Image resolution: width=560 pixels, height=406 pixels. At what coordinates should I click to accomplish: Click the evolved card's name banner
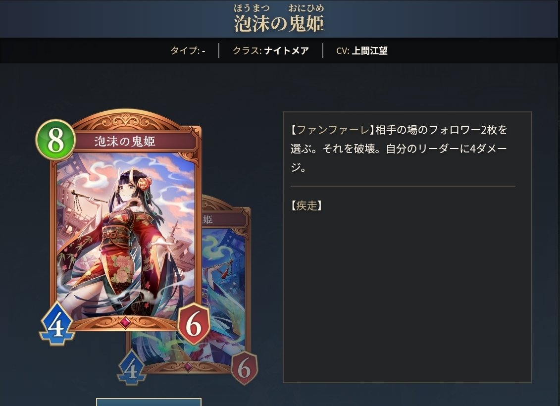[225, 219]
